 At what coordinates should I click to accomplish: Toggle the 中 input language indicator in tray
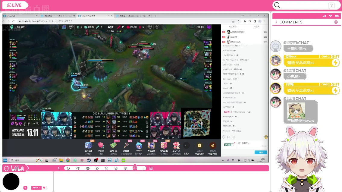click(x=233, y=160)
